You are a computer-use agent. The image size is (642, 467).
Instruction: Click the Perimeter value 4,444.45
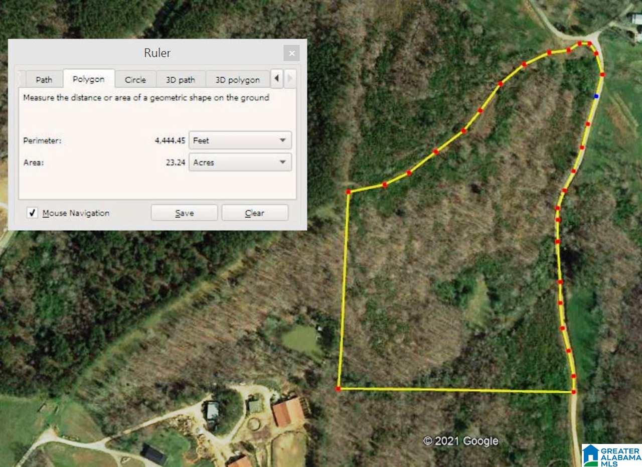(x=170, y=140)
